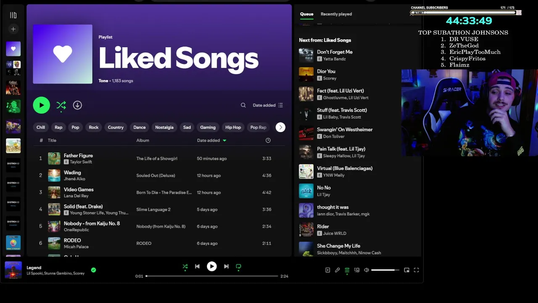Select the Nostalgia filter chip
The image size is (538, 303).
pos(164,127)
